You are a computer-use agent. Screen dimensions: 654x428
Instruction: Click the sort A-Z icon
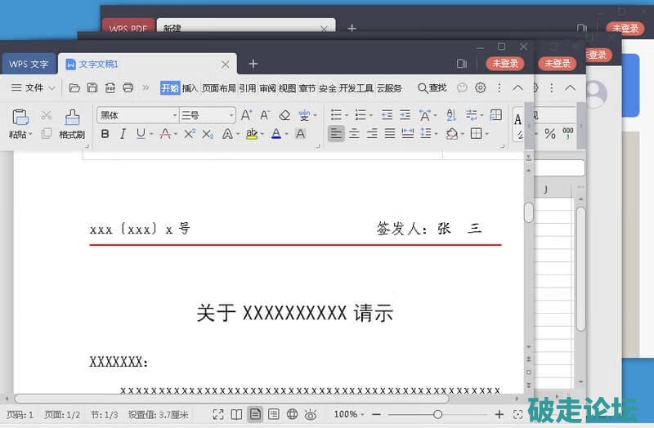451,114
